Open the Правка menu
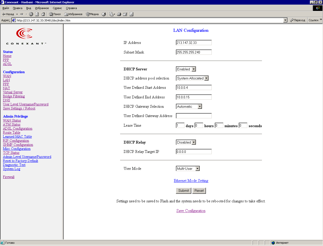 [18, 8]
